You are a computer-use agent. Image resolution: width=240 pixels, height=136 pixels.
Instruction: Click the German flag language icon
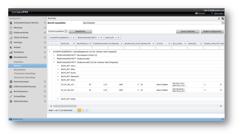coord(196,14)
